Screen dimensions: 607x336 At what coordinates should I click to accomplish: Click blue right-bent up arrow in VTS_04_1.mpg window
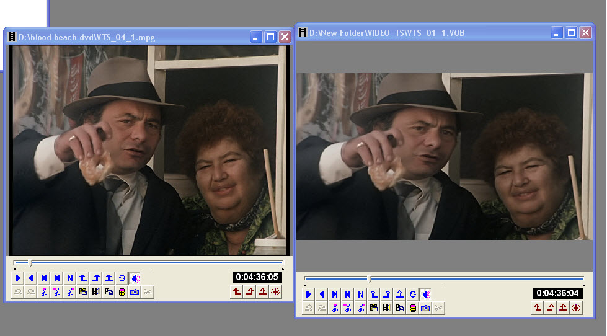click(96, 278)
